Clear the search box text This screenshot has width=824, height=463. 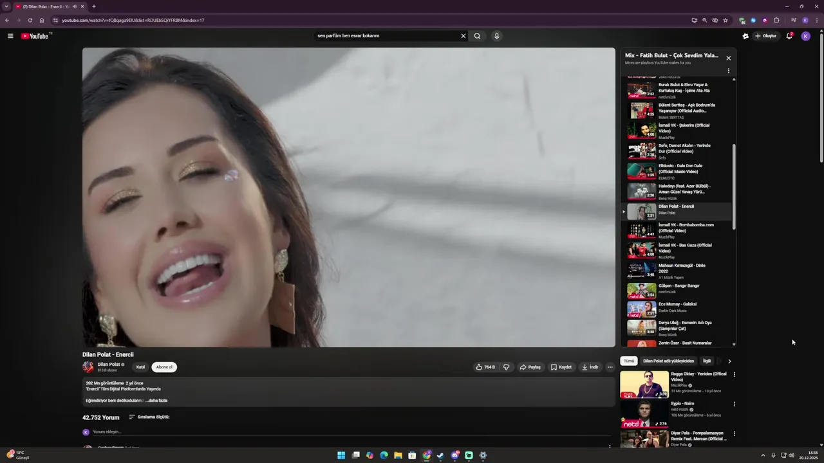click(463, 36)
